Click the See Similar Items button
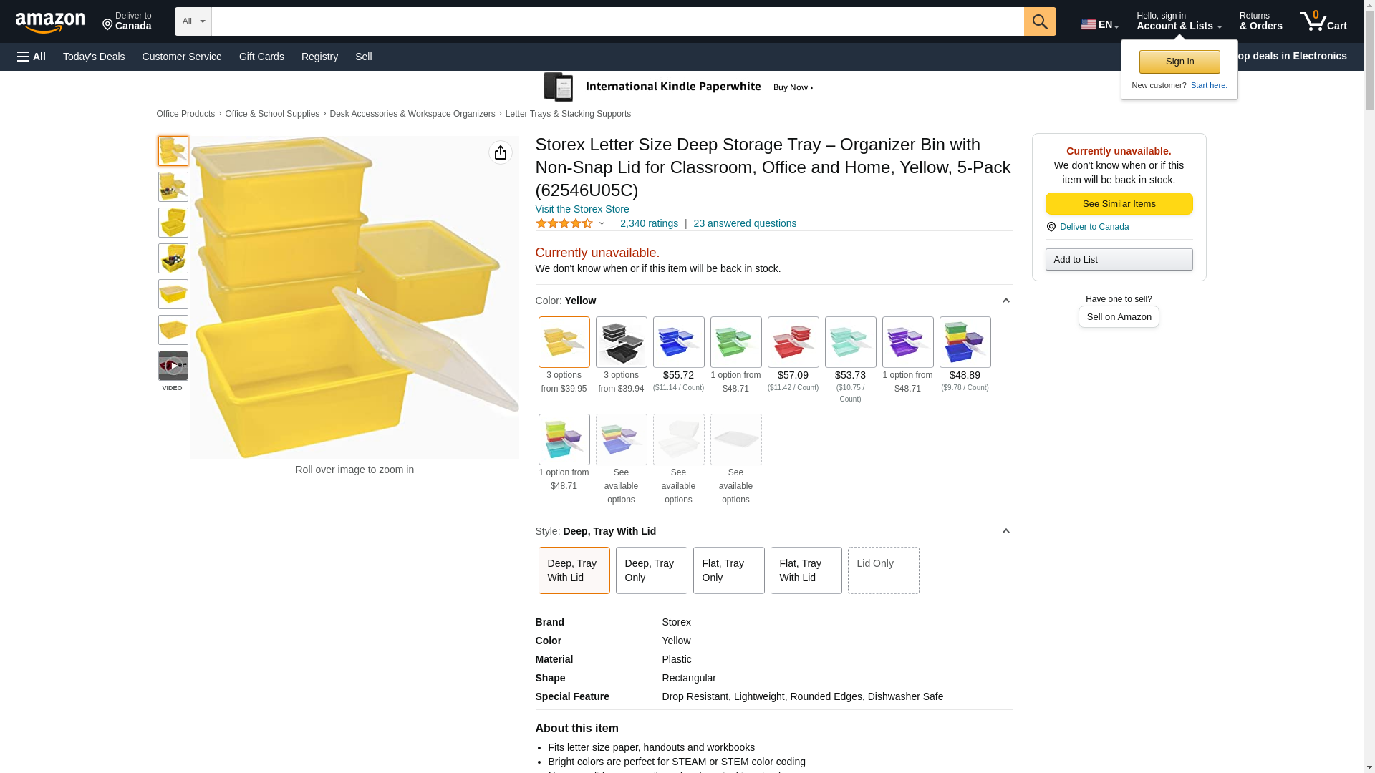 pyautogui.click(x=1119, y=204)
